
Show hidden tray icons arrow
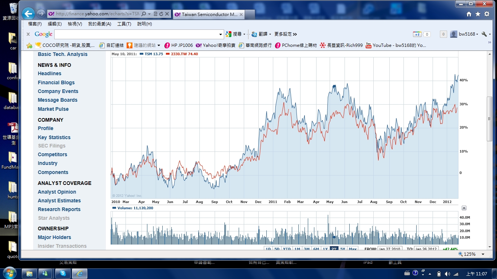pos(430,274)
